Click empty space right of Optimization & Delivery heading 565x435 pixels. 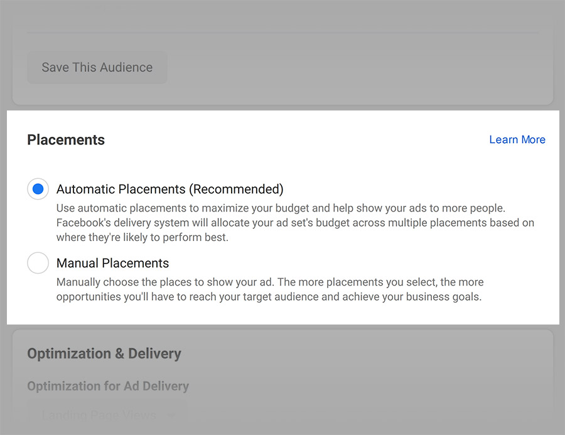click(377, 353)
